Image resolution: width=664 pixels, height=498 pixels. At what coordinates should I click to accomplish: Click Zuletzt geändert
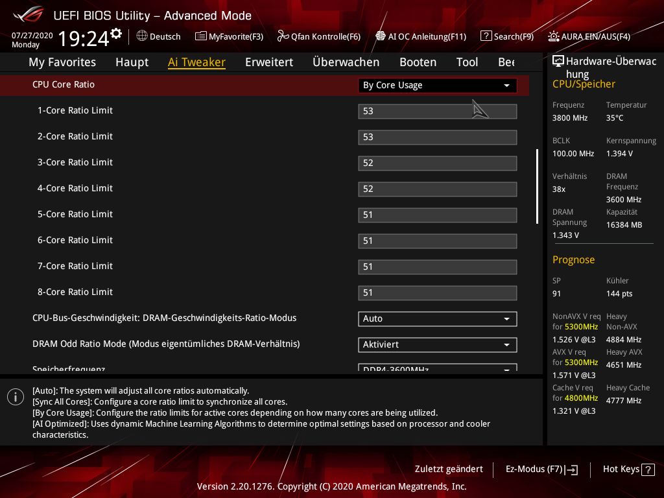[449, 469]
